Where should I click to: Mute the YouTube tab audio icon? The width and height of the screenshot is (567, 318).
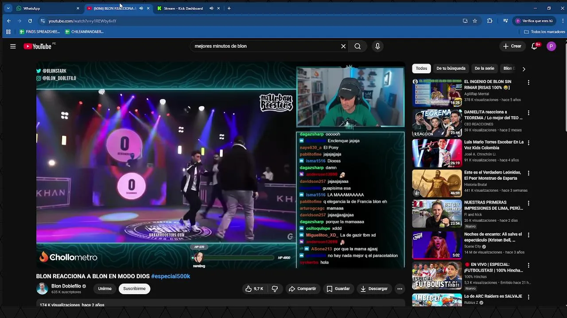click(141, 8)
